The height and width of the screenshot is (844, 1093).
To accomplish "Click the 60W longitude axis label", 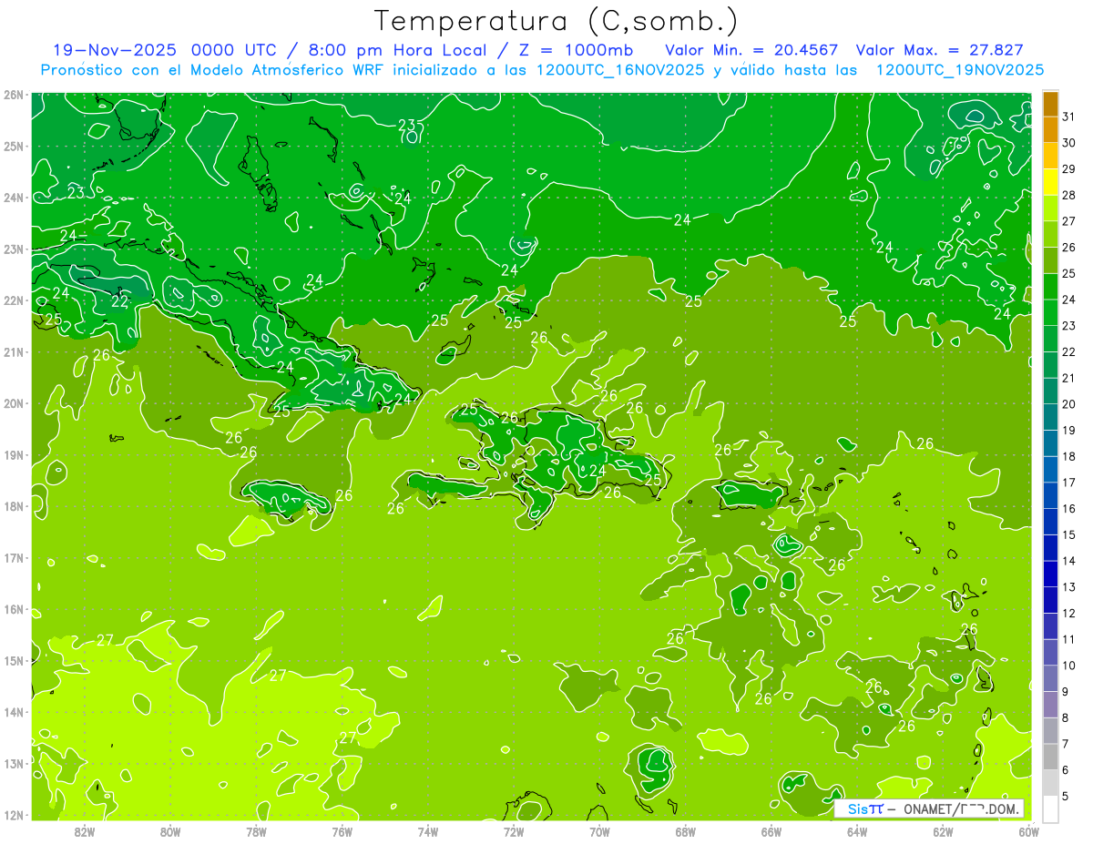I will [1029, 831].
